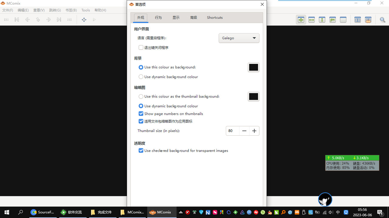Open the volume tray icon

pyautogui.click(x=331, y=213)
